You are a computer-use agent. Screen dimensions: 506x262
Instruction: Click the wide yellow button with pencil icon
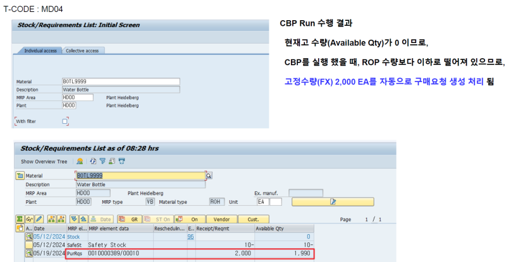[333, 202]
